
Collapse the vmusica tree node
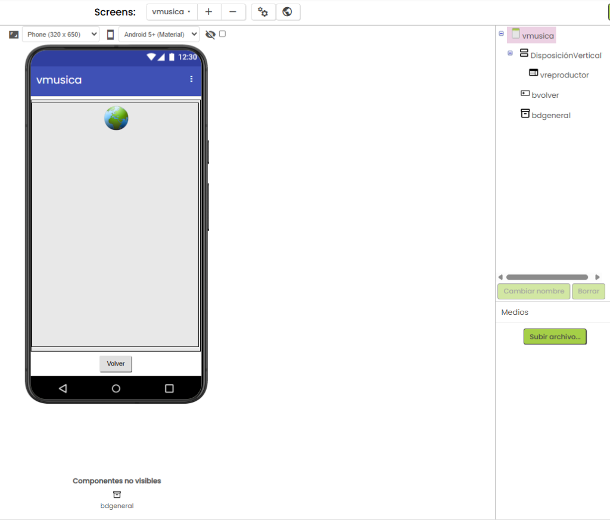tap(501, 34)
